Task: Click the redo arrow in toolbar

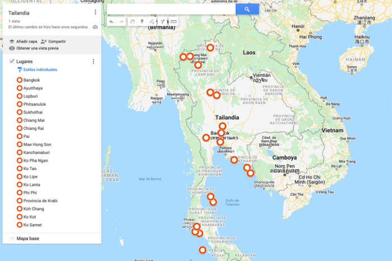Action: (122, 22)
